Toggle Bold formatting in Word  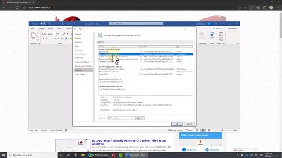pos(43,39)
